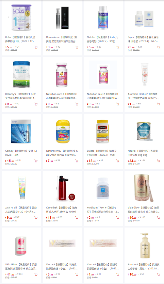Image resolution: width=164 pixels, height=284 pixels.
Task: Open Bayer product title link
Action: (144, 39)
